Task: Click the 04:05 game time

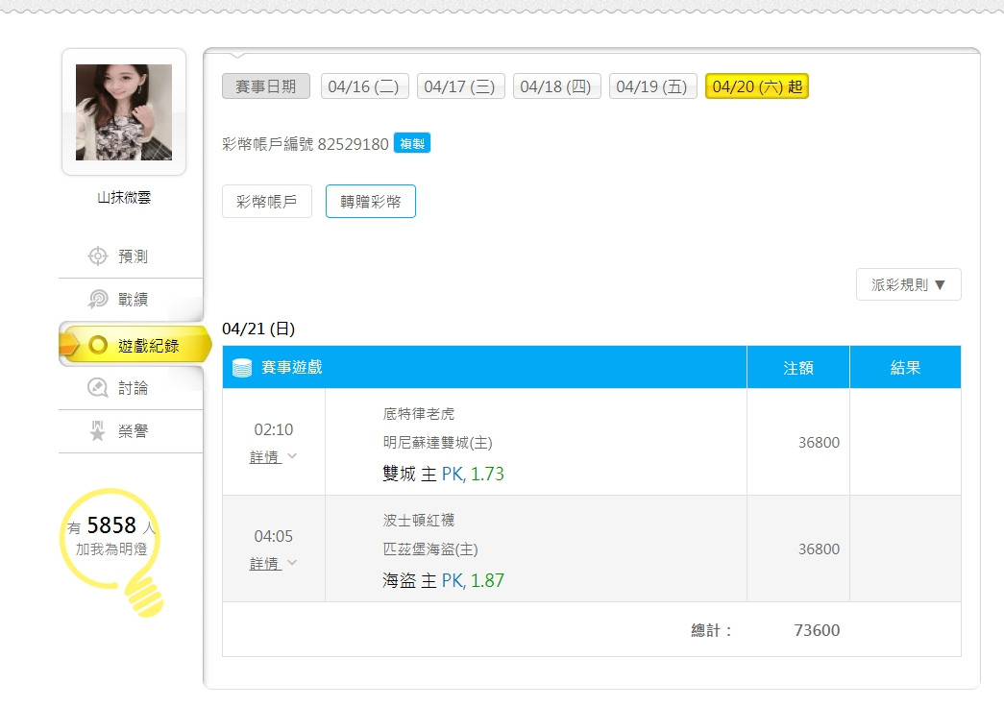Action: coord(274,536)
